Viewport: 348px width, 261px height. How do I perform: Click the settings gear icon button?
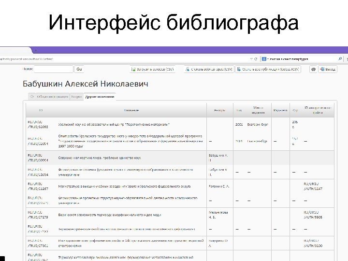pyautogui.click(x=313, y=69)
